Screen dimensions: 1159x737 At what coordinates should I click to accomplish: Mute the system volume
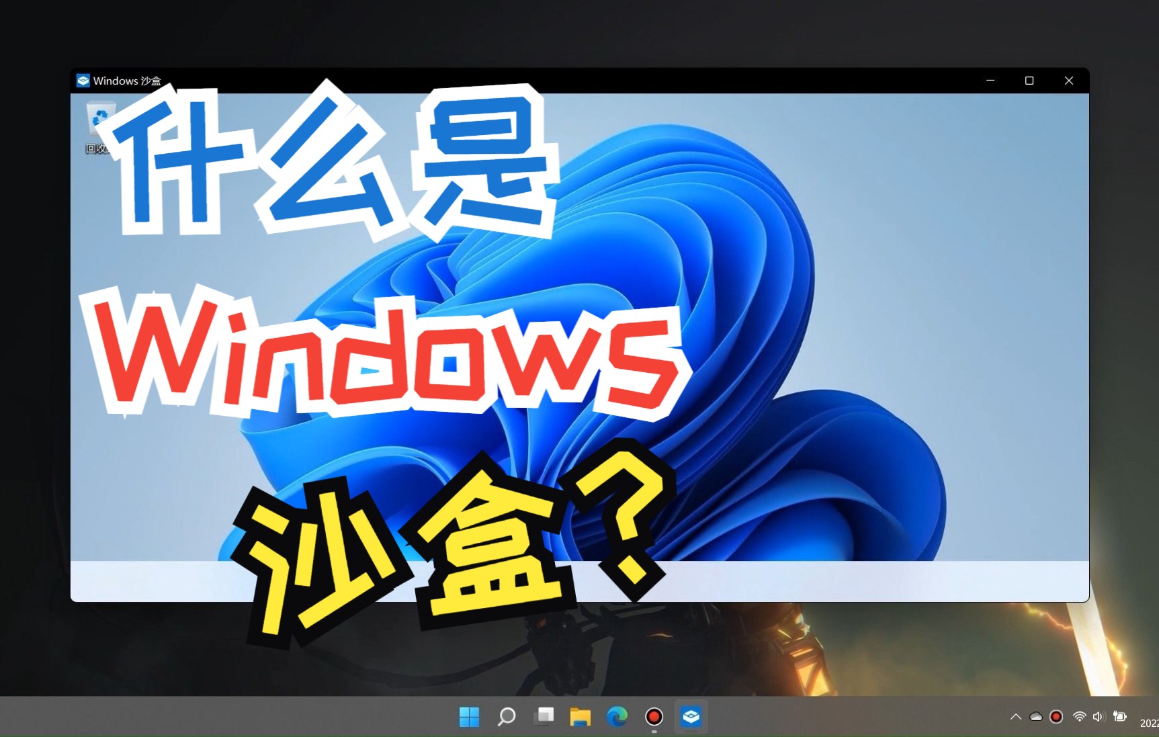[x=1098, y=716]
